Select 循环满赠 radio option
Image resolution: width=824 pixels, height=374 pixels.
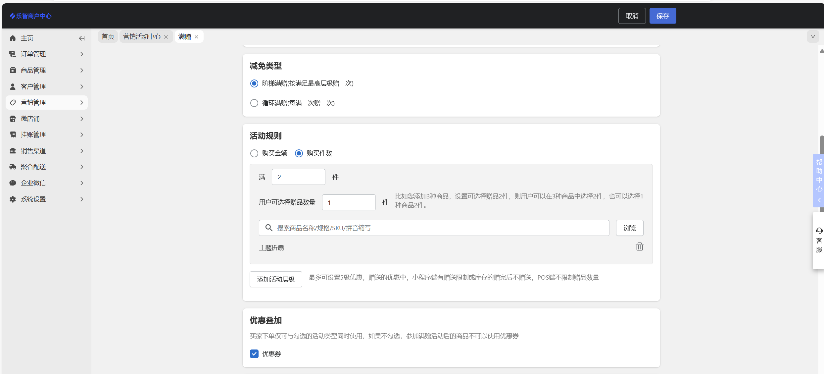click(254, 103)
